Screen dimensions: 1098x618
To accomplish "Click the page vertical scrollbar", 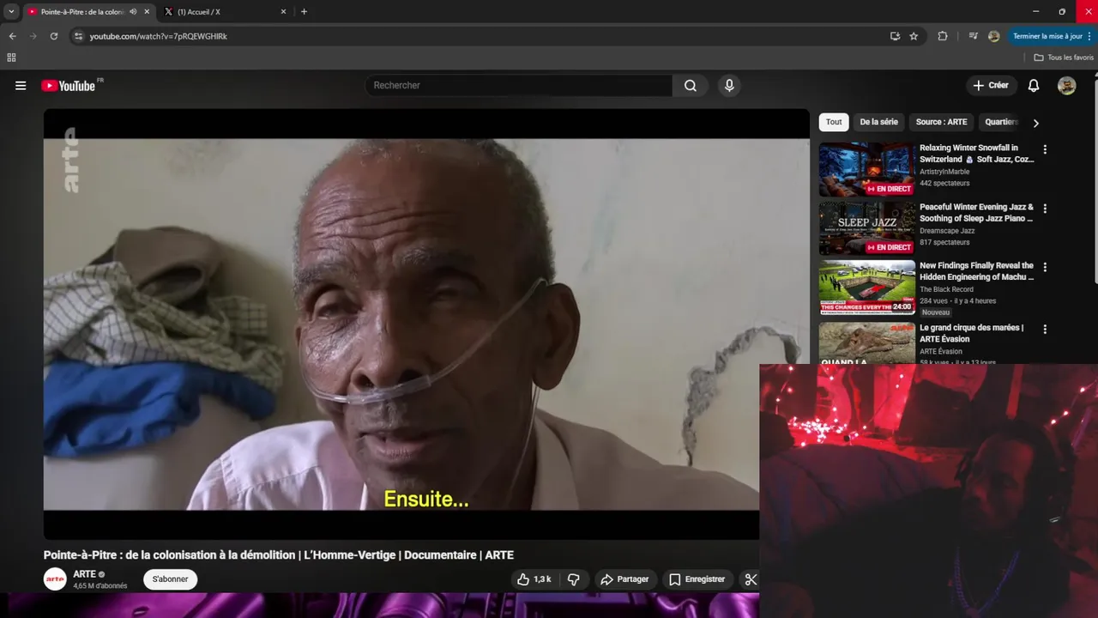I will tap(1095, 180).
